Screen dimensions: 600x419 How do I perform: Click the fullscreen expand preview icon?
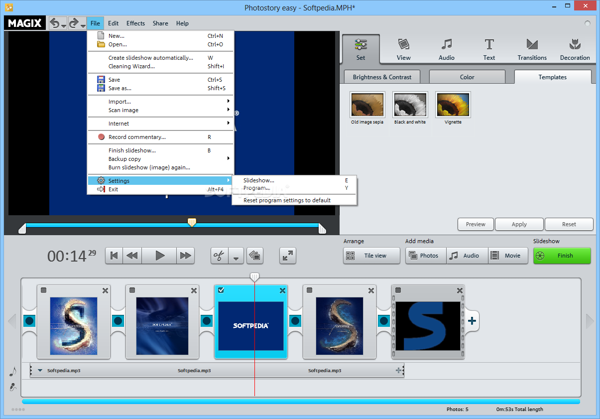tap(287, 256)
